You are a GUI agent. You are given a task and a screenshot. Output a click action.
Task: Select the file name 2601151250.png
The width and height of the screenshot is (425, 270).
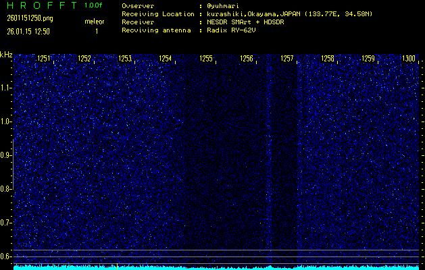[x=30, y=18]
